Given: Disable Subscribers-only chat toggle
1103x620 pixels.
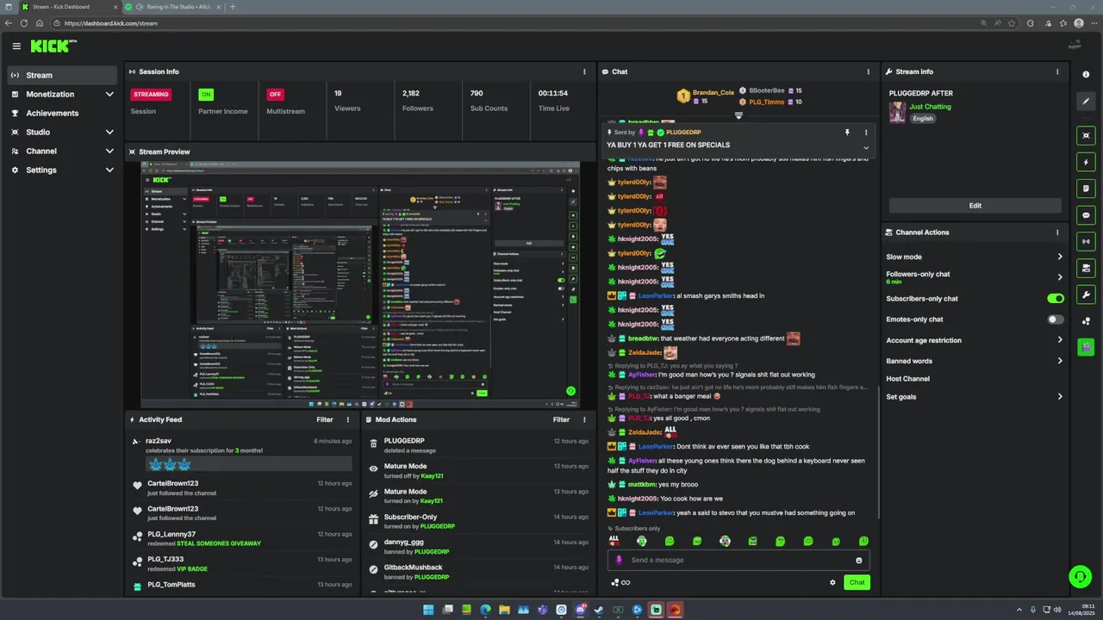Looking at the screenshot, I should pos(1056,299).
